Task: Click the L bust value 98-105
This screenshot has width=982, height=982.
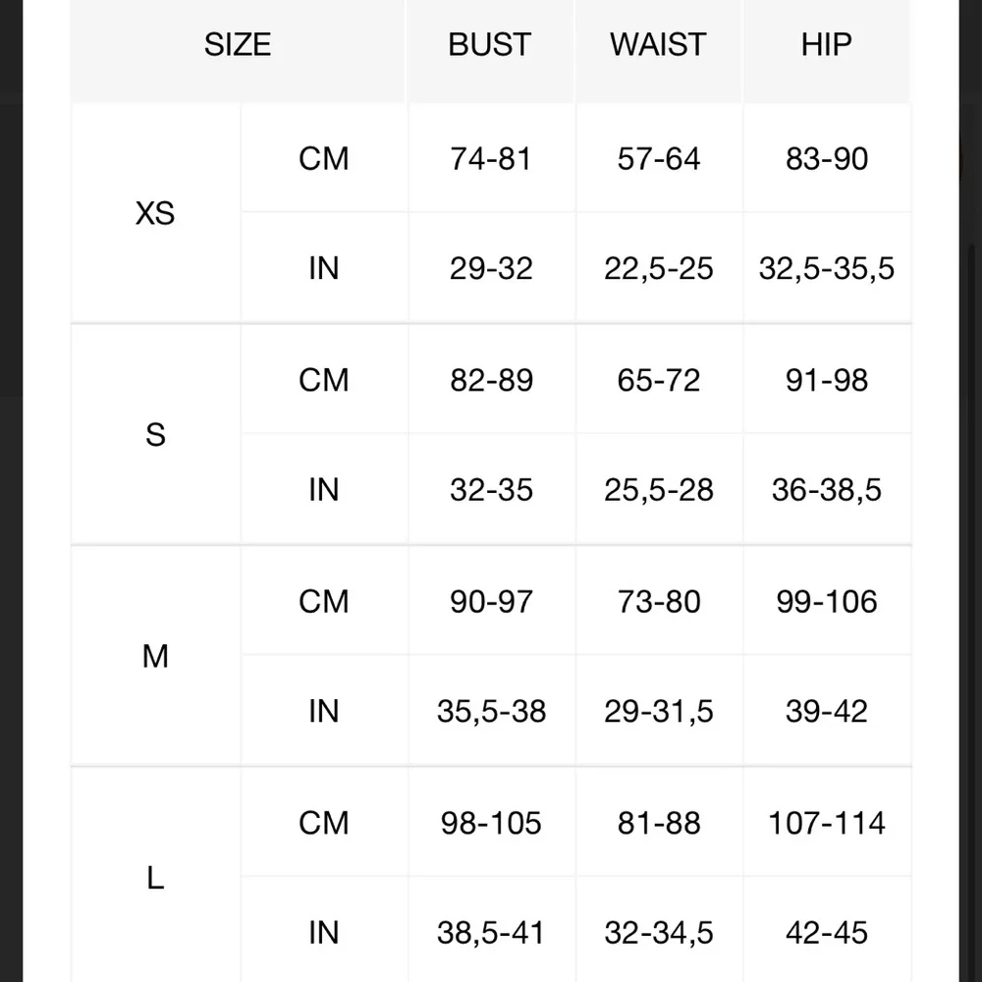Action: [x=491, y=823]
